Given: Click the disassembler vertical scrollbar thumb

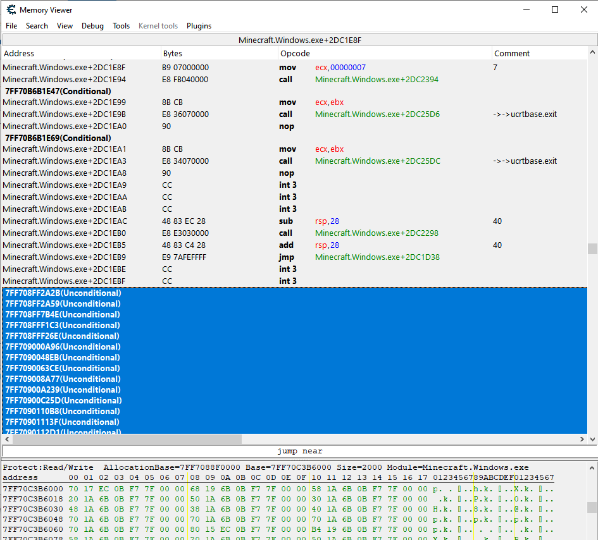Looking at the screenshot, I should pos(592,249).
